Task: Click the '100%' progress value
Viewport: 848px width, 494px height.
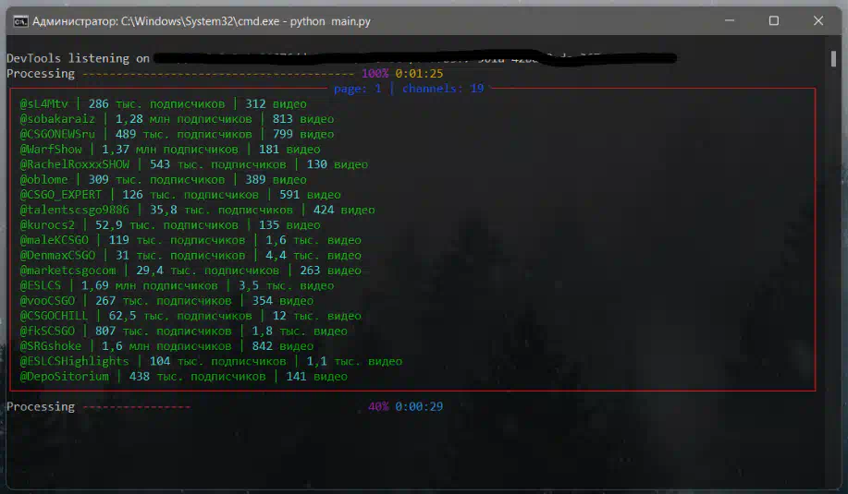Action: click(375, 74)
